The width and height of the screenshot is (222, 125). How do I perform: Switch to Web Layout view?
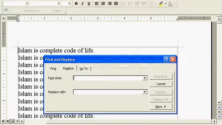(x=8, y=121)
